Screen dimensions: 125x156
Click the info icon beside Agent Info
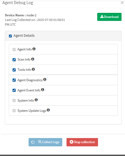tap(34, 49)
